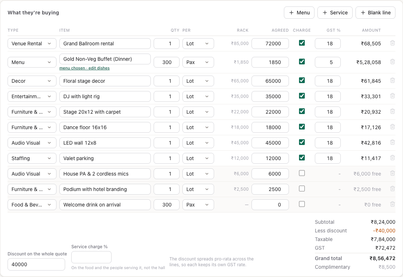Edit agreed price 0 for Welcome drink
The height and width of the screenshot is (277, 403).
[270, 205]
